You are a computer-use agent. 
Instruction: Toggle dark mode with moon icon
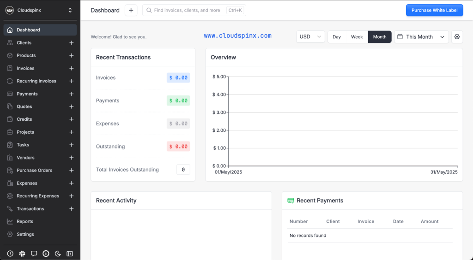[x=58, y=254]
